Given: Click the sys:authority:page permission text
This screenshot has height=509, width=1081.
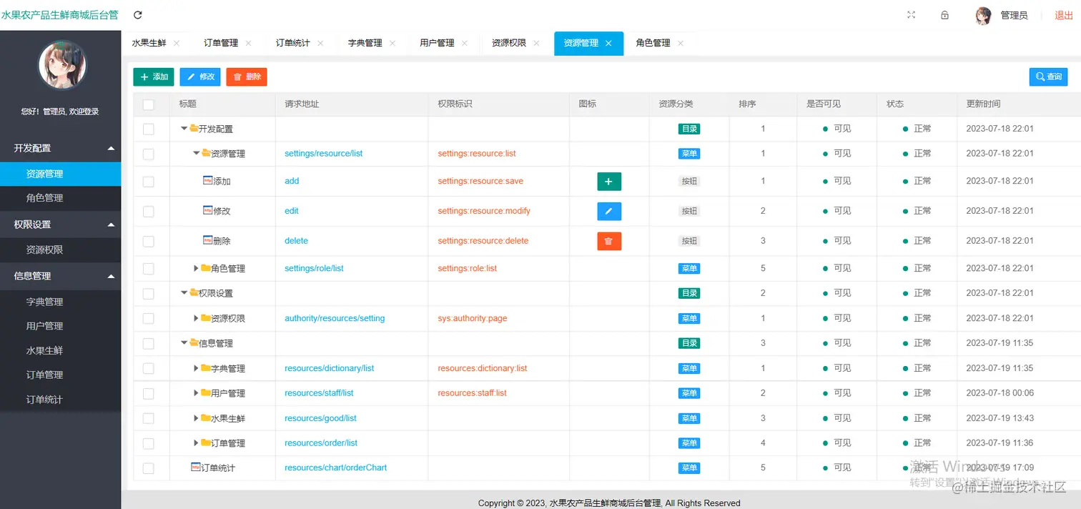Looking at the screenshot, I should pyautogui.click(x=473, y=319).
